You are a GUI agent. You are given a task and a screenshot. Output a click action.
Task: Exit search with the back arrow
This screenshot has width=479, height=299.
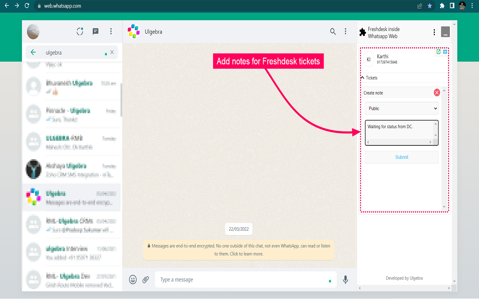tap(33, 52)
